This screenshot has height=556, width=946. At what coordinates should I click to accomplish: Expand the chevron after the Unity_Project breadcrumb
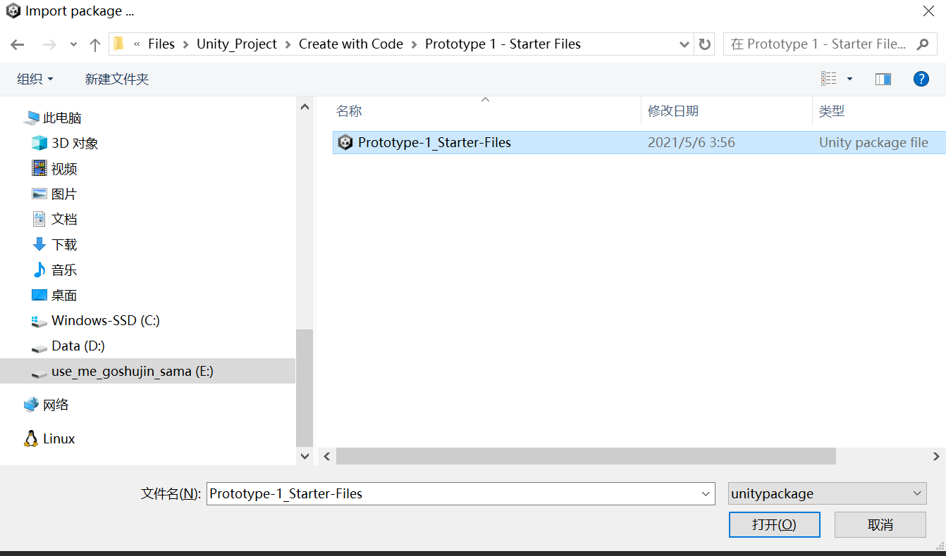pyautogui.click(x=288, y=44)
